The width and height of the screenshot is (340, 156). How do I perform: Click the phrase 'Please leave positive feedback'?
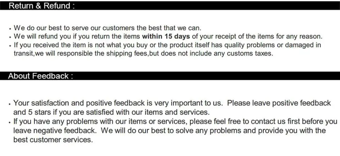(x=279, y=103)
